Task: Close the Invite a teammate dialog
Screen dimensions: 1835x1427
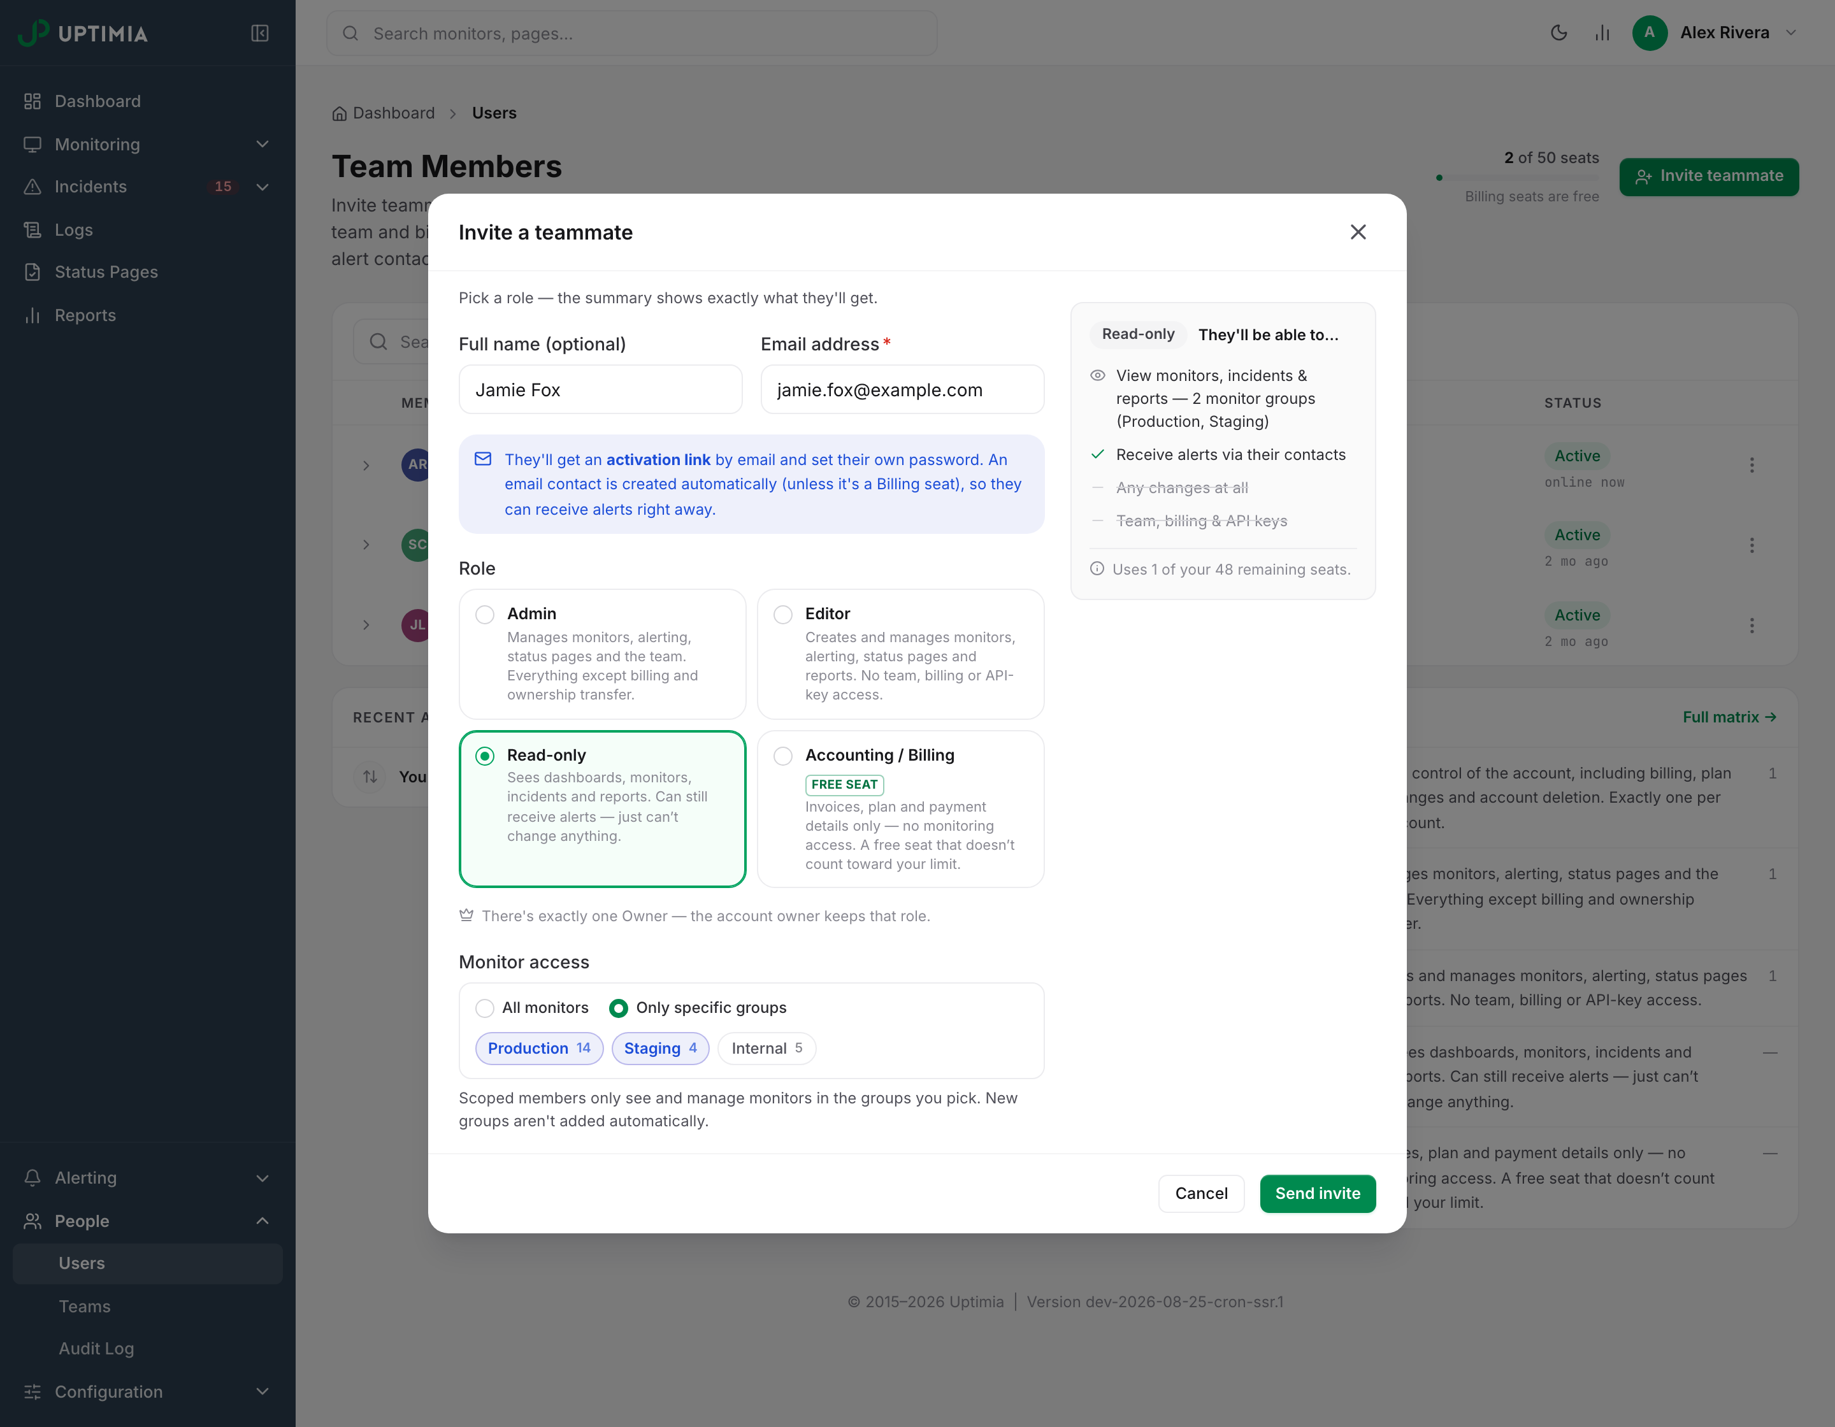Action: click(x=1358, y=232)
